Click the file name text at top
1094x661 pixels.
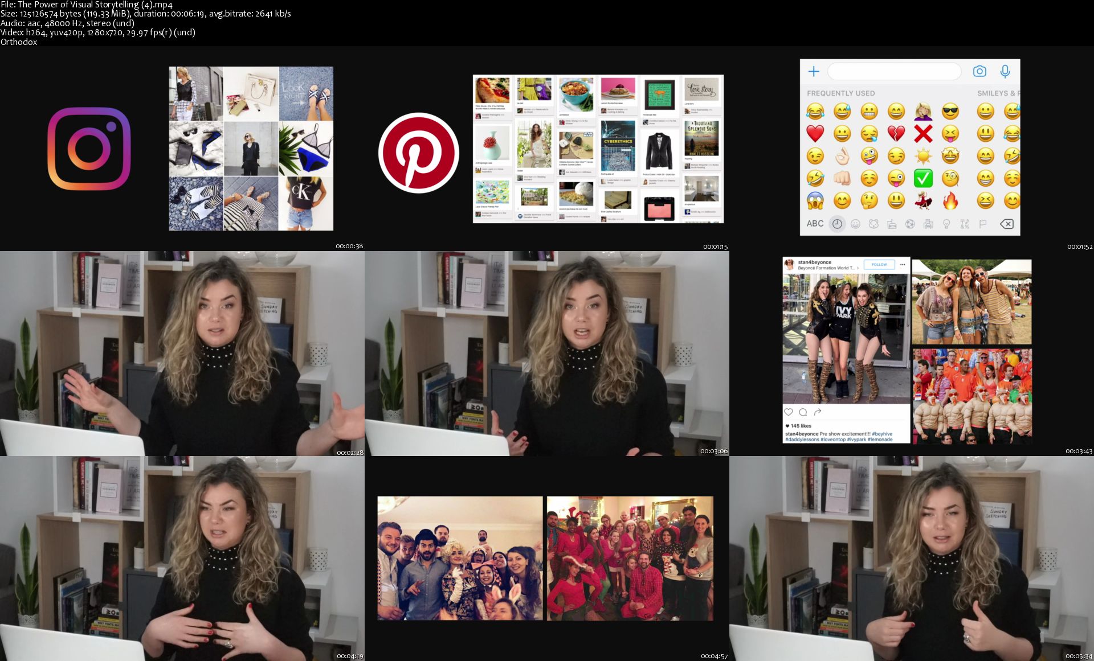(x=86, y=5)
